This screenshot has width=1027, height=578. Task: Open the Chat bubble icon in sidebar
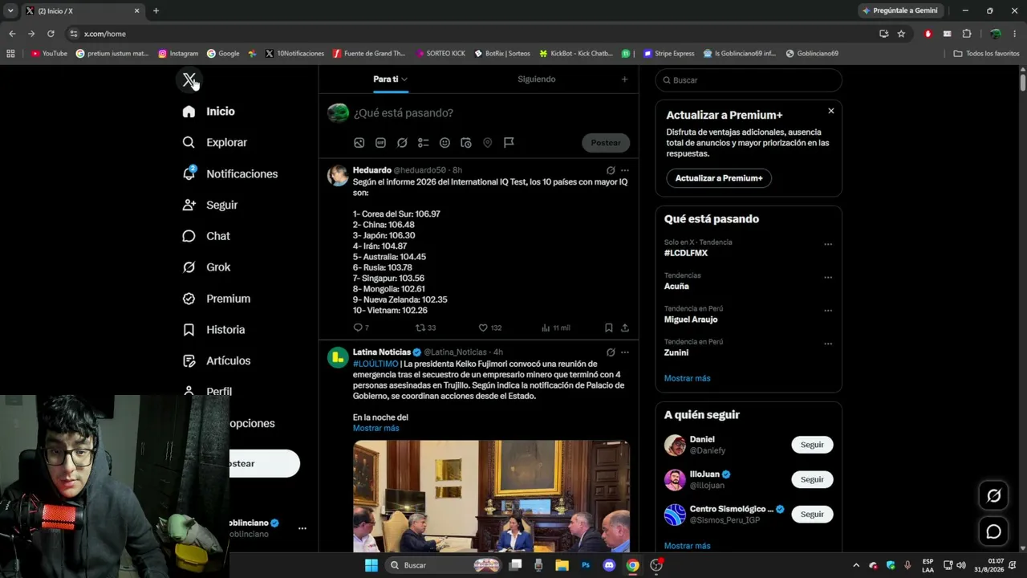coord(189,236)
